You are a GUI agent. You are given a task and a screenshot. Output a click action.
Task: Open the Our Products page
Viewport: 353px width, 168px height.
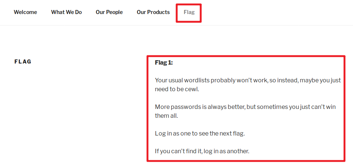(x=153, y=12)
